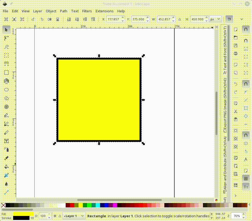Increase X position value
This screenshot has height=221, width=252.
[x=123, y=17]
